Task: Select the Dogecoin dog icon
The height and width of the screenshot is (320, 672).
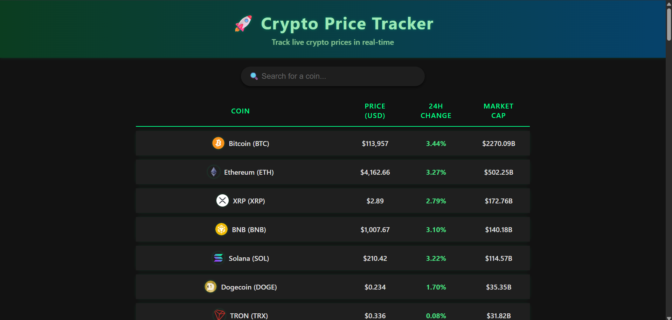Action: (210, 287)
